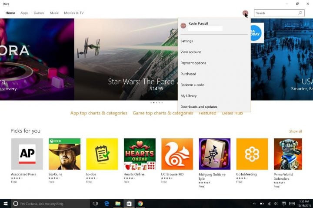The image size is (313, 208).
Task: Open App top charts & categories link
Action: pos(99,113)
